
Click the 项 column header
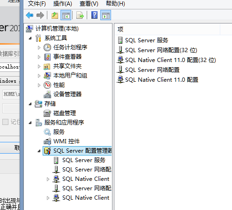point(167,29)
